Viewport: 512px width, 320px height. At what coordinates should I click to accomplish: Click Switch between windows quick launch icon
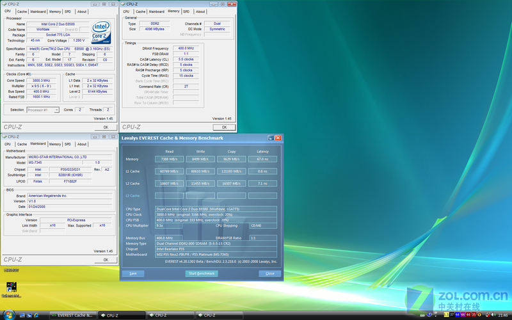click(x=29, y=315)
